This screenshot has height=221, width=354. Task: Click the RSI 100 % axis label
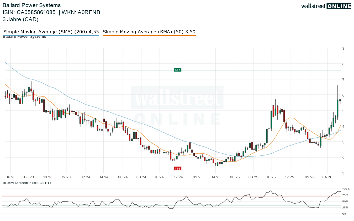click(x=346, y=189)
